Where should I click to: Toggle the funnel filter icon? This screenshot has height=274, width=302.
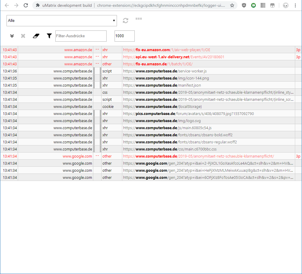coord(49,36)
